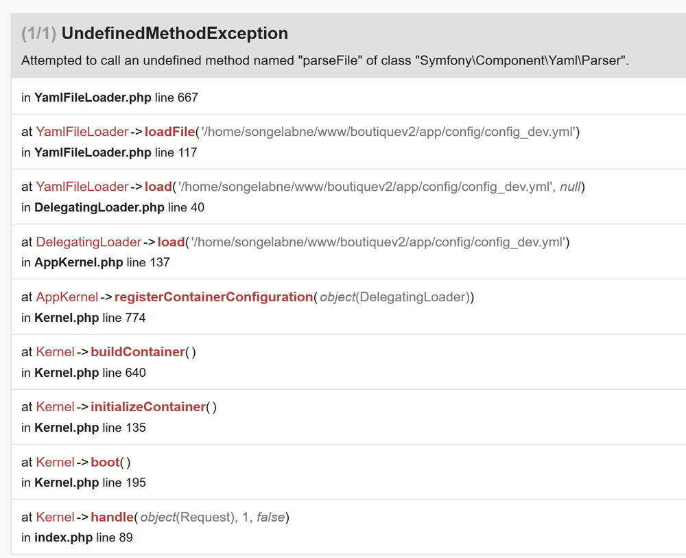Click the buildContainer method name
This screenshot has height=558, width=686.
(137, 351)
